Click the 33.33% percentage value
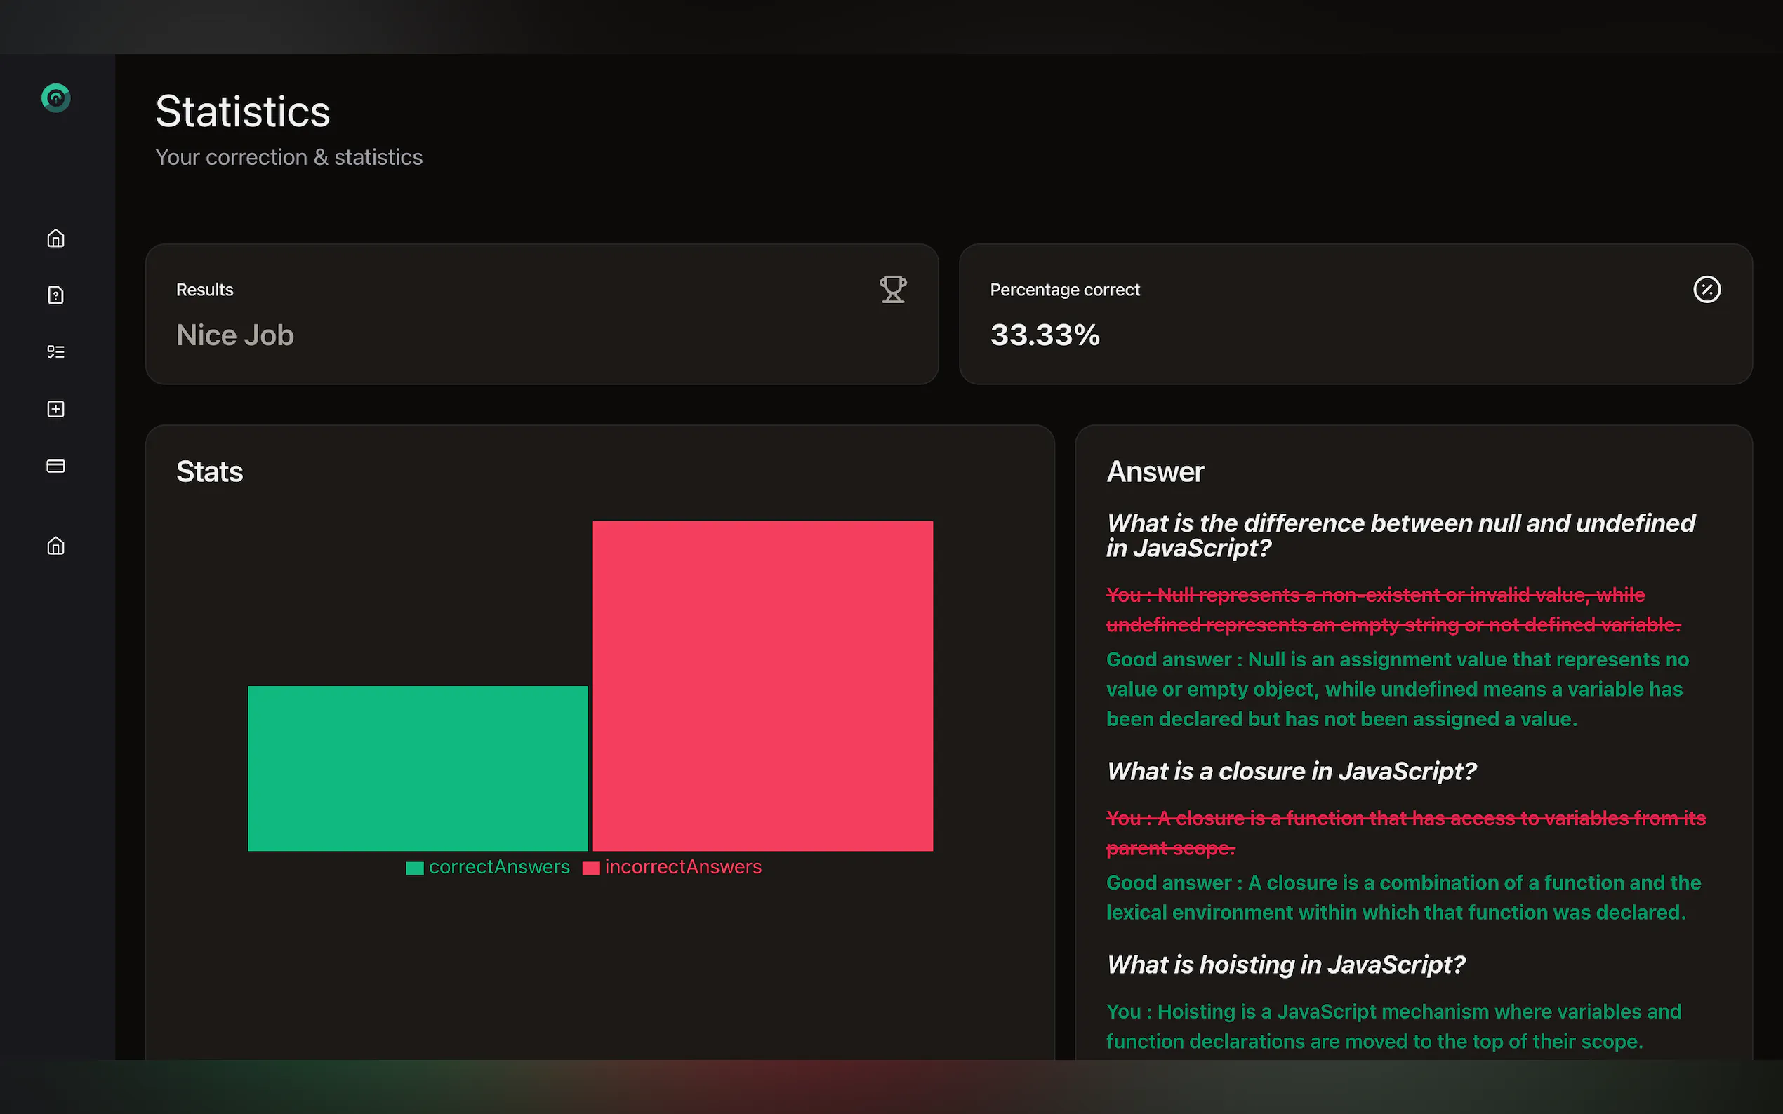 click(1045, 335)
